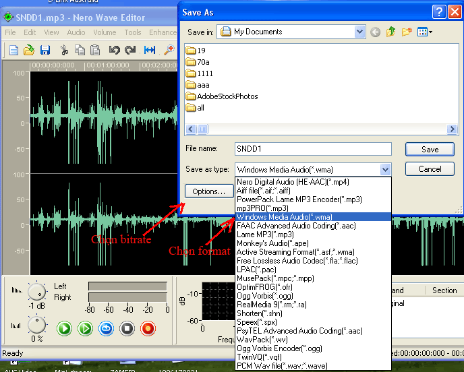Choose FAAC Advanced Audio Coding format

(313, 226)
